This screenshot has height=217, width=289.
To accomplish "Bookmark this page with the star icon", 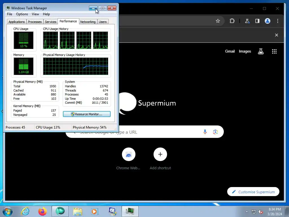I will (218, 21).
